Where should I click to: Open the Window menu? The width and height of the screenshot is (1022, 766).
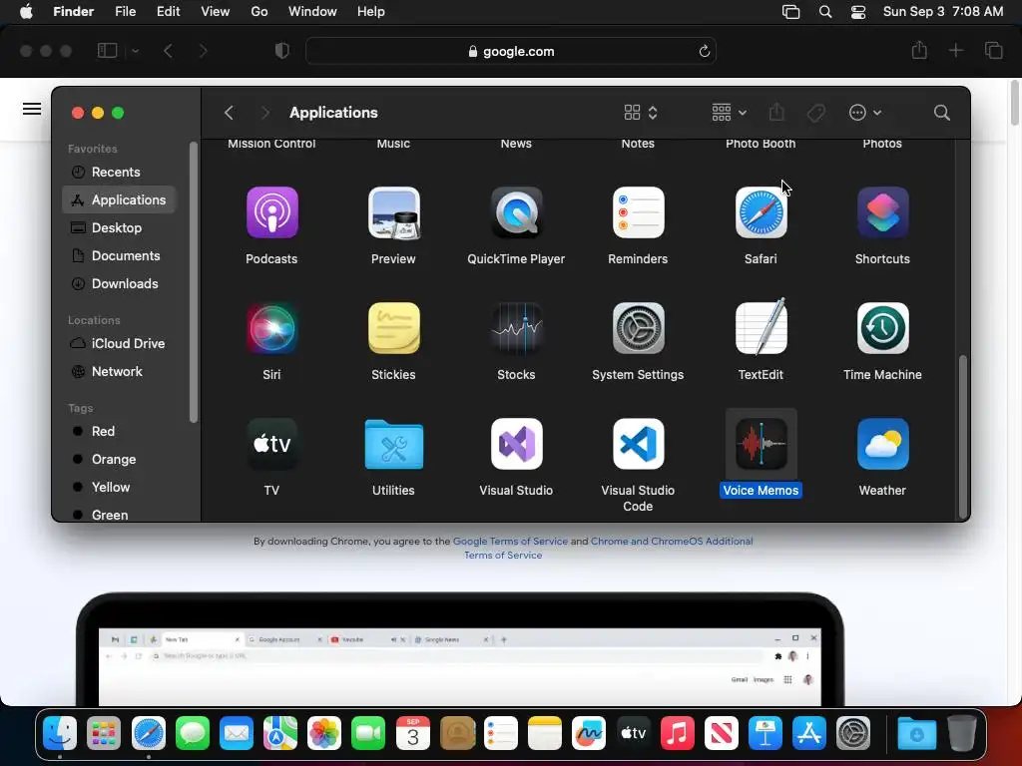pyautogui.click(x=312, y=12)
